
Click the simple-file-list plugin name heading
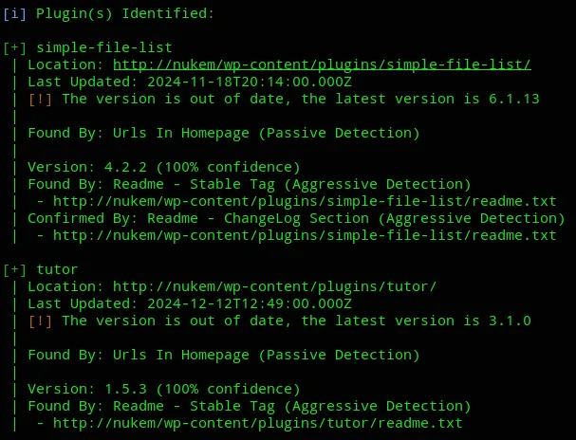(x=104, y=47)
